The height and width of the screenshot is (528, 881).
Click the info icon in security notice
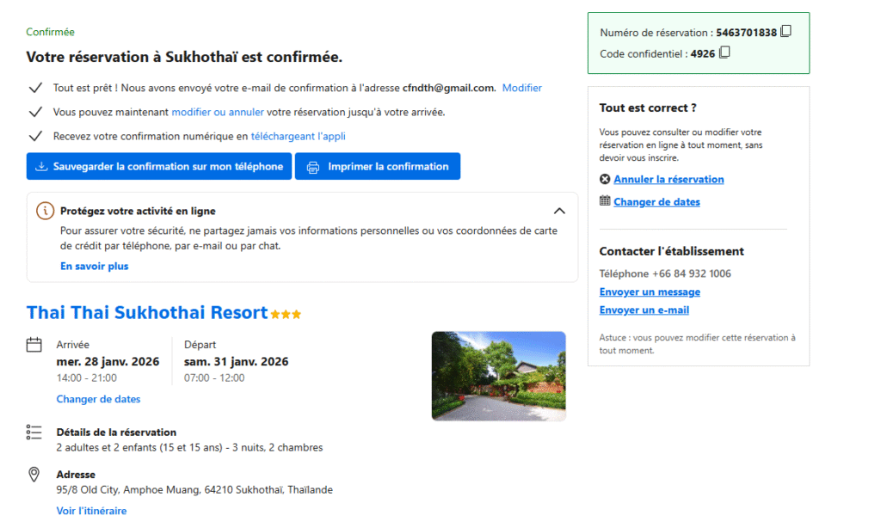point(45,211)
